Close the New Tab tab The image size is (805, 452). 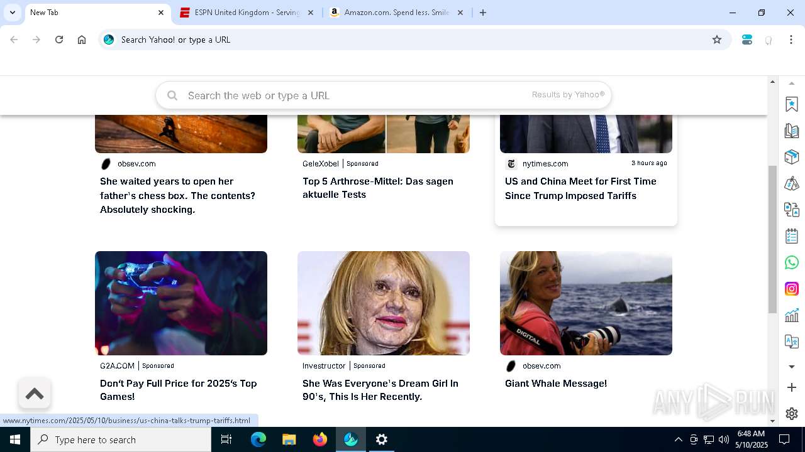pyautogui.click(x=161, y=13)
